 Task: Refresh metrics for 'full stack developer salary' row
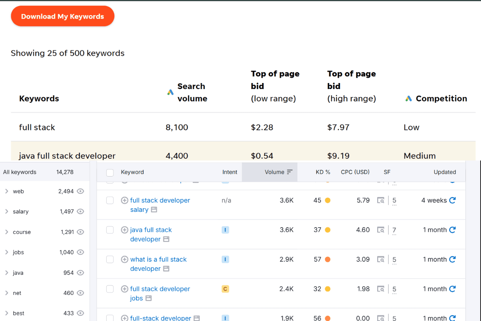coord(453,200)
